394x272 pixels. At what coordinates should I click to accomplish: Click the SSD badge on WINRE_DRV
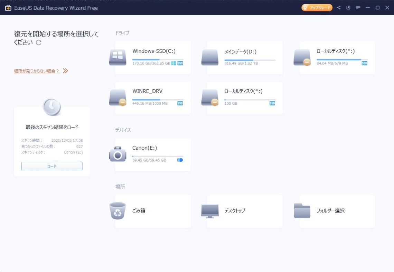click(x=180, y=103)
